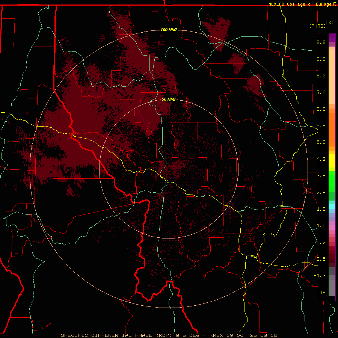Click the 19 OCT 25 date stamp
Viewport: 338px width, 338px height.
click(242, 335)
